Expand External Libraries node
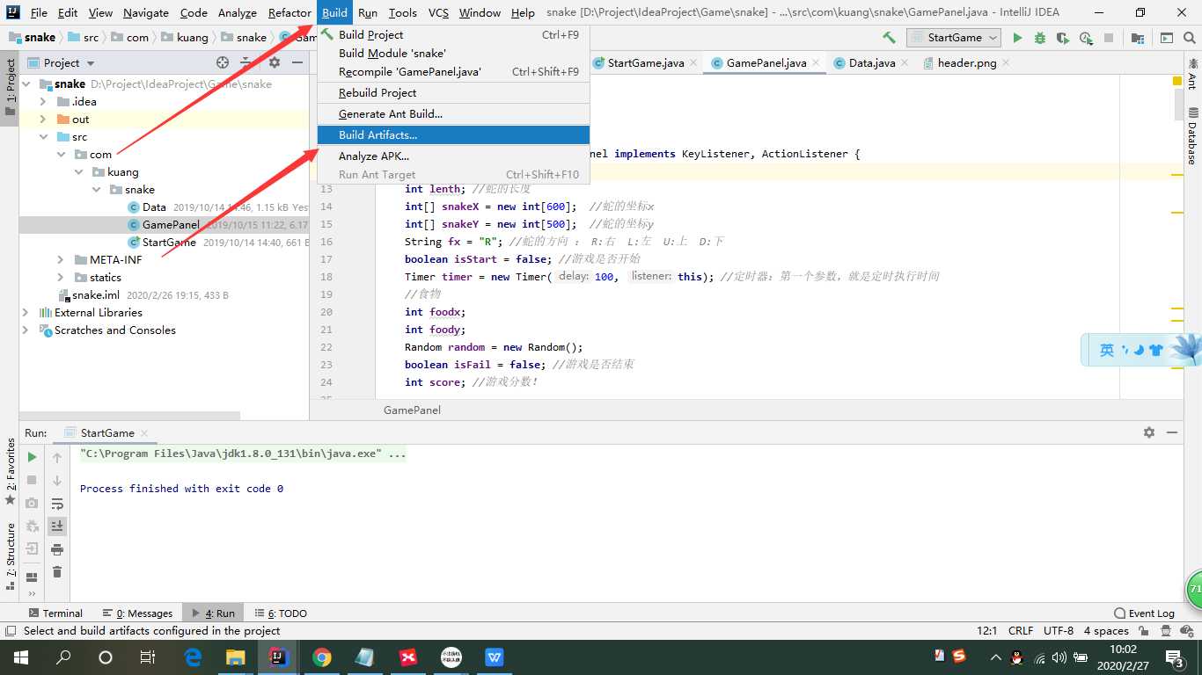 pos(26,313)
